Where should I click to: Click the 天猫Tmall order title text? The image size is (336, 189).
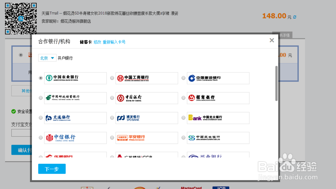coord(110,13)
